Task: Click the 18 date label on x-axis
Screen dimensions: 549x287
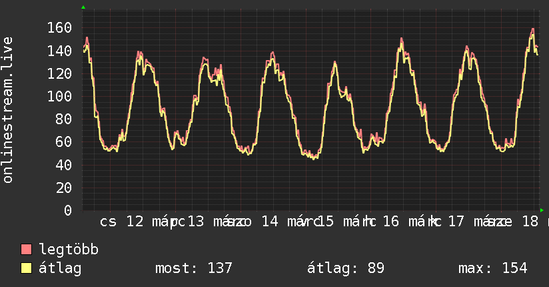Action: (530, 222)
